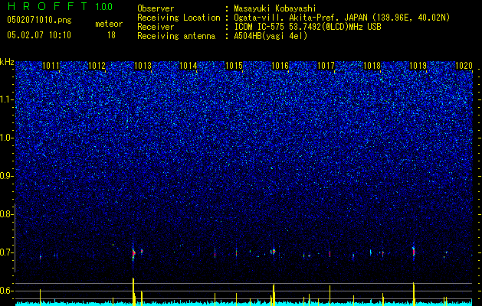Viewport: 482px width, 306px height.
Task: Click time marker 1017
Action: (x=326, y=66)
